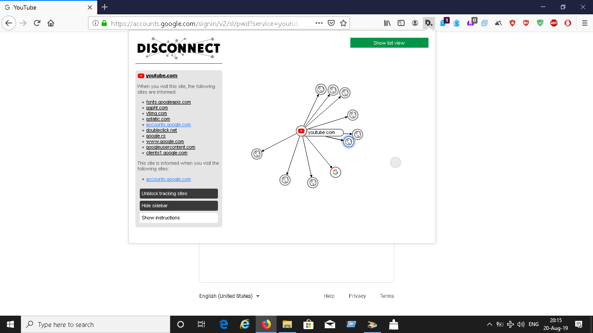Click the dark AT extension icon
Image resolution: width=593 pixels, height=333 pixels.
498,23
